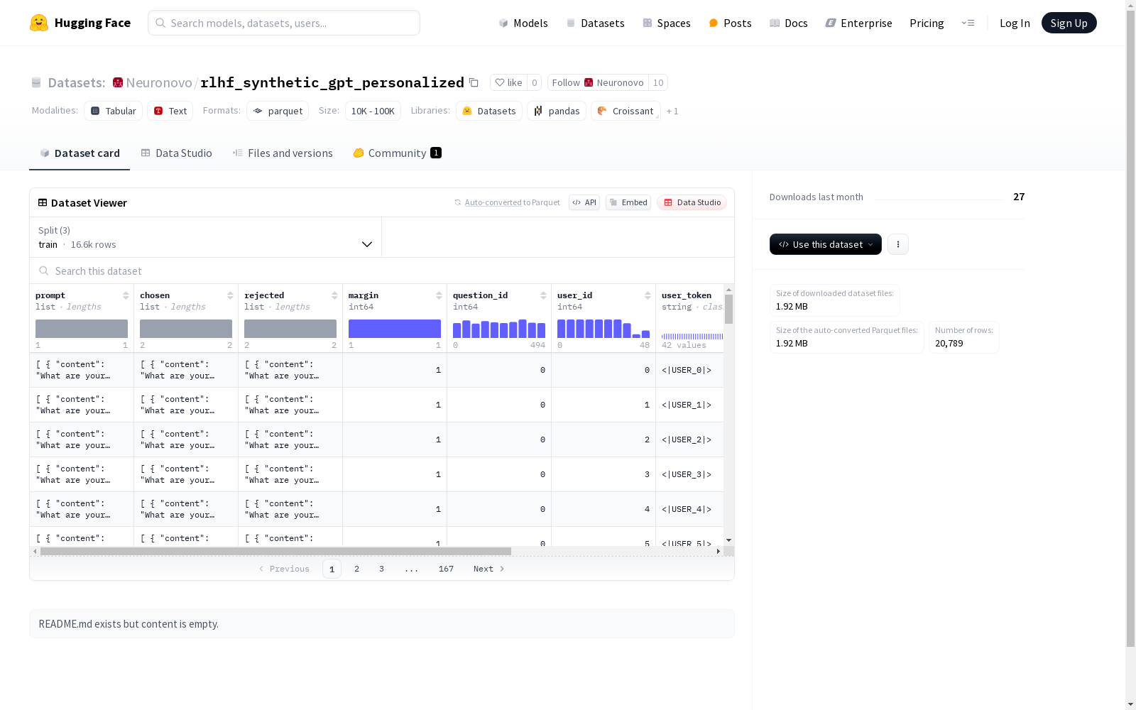Sort the margin column

(x=439, y=295)
